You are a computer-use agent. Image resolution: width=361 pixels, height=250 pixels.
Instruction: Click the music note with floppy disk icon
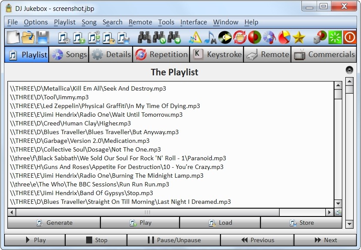(x=124, y=37)
